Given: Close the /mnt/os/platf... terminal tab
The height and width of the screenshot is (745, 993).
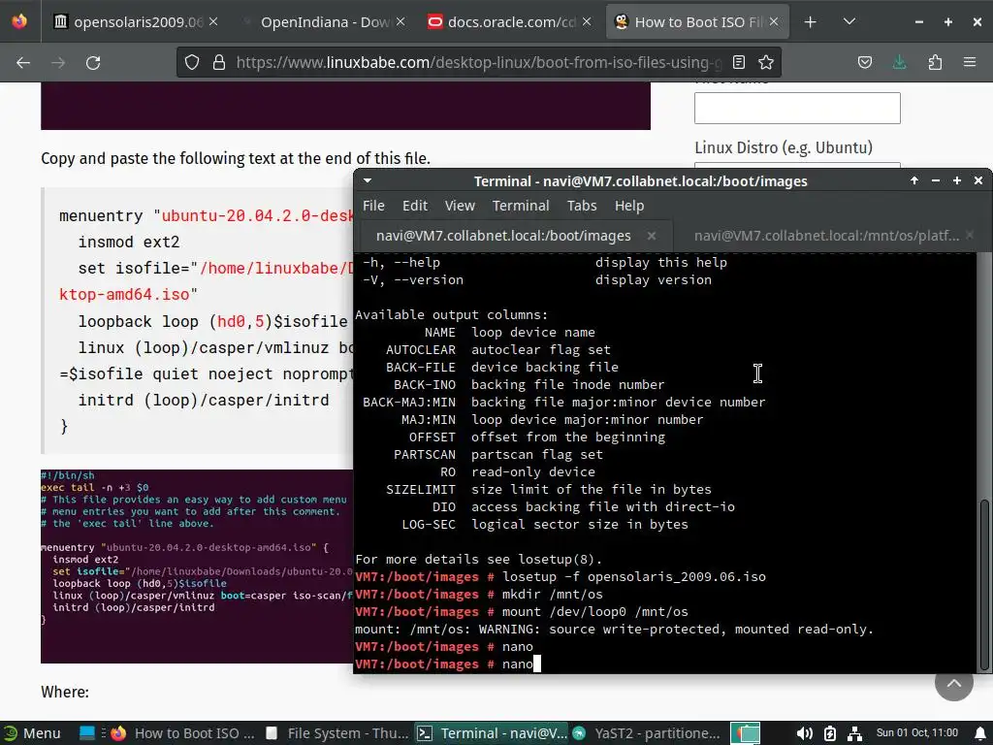Looking at the screenshot, I should (x=969, y=236).
